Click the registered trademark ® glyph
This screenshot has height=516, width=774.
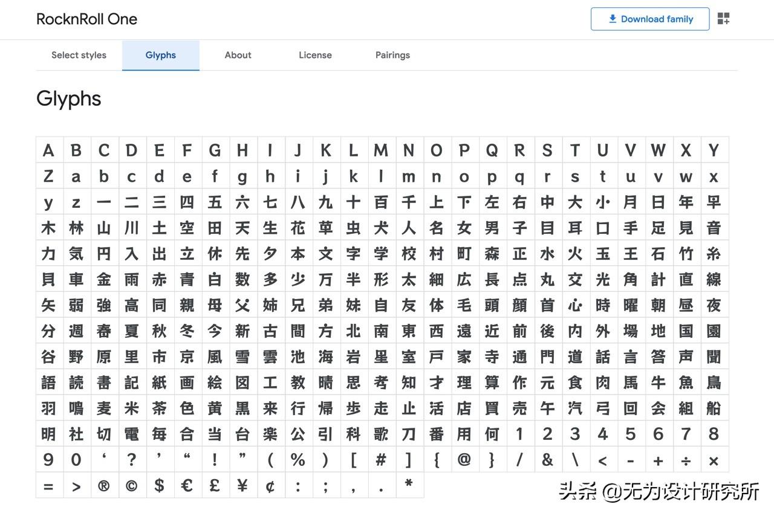tap(104, 485)
